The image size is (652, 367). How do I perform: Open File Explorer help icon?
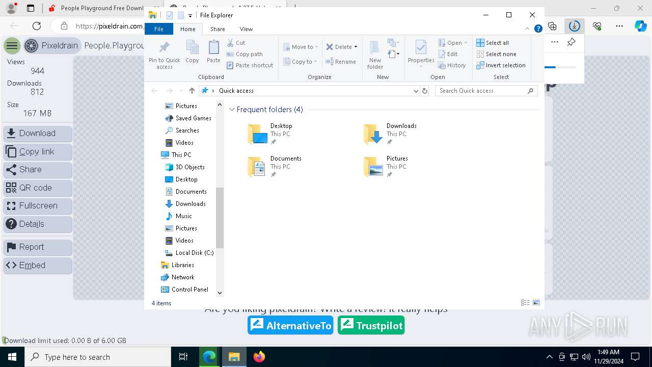tap(538, 29)
